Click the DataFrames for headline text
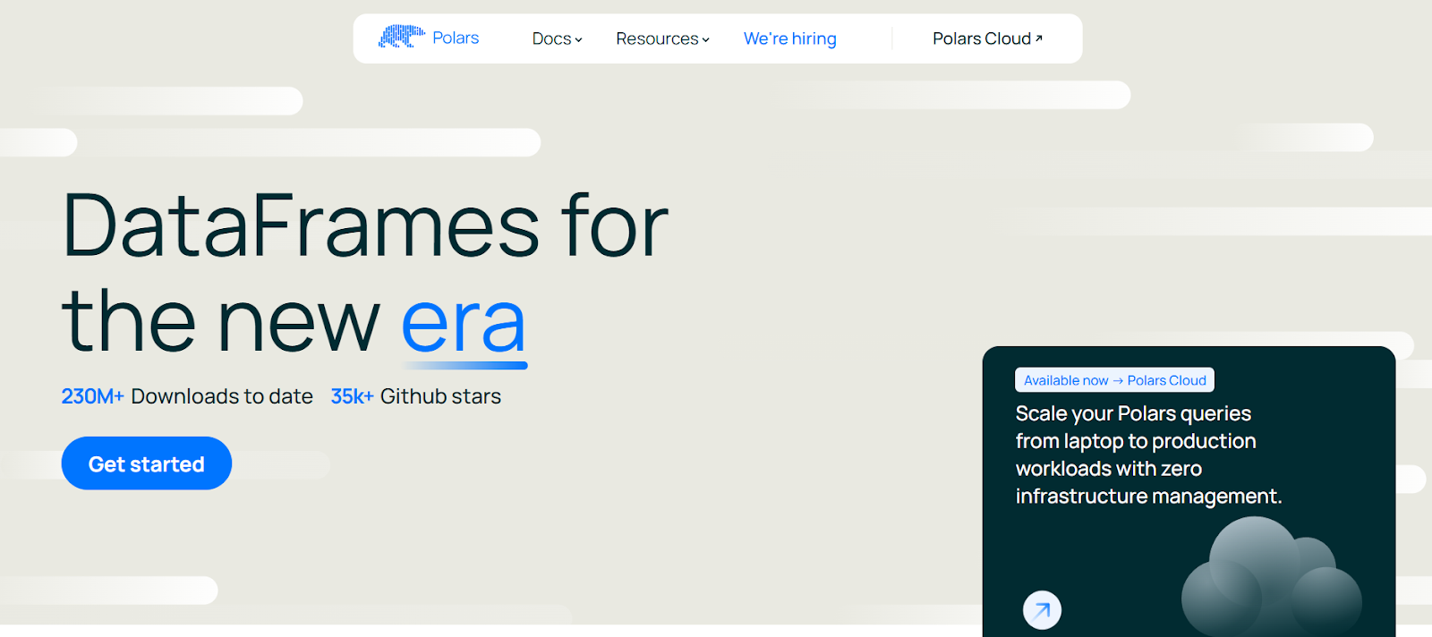 pyautogui.click(x=365, y=226)
